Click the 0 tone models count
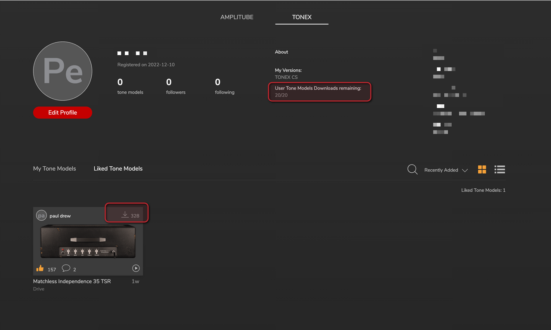Viewport: 551px width, 330px height. (120, 82)
